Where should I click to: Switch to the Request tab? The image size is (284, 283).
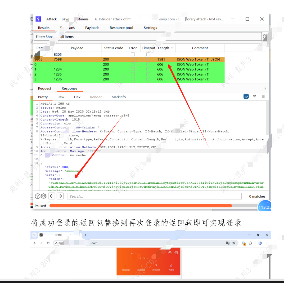click(44, 89)
